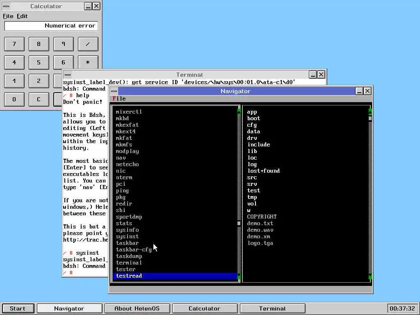Minimize the Navigator window
This screenshot has height=315, width=420.
tap(359, 91)
